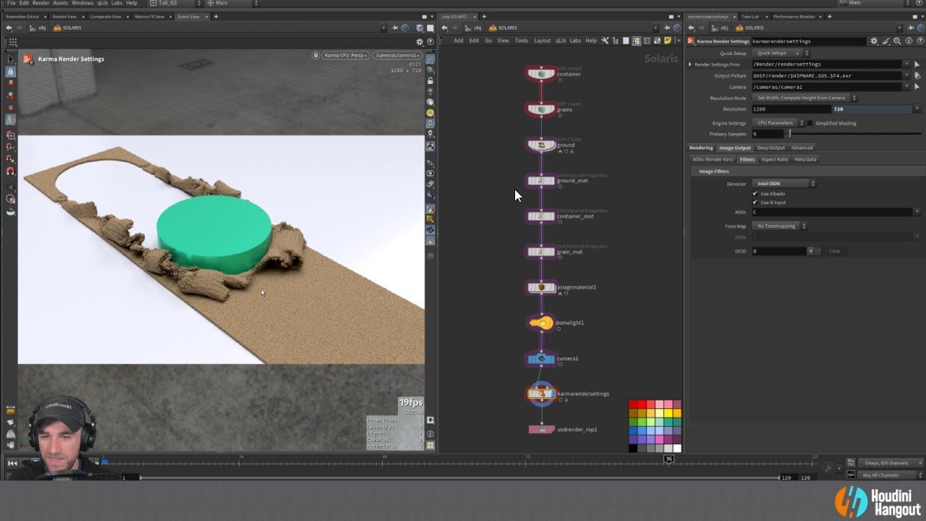The width and height of the screenshot is (926, 521).
Task: Click the usdrender_rop1 node icon
Action: tap(541, 429)
